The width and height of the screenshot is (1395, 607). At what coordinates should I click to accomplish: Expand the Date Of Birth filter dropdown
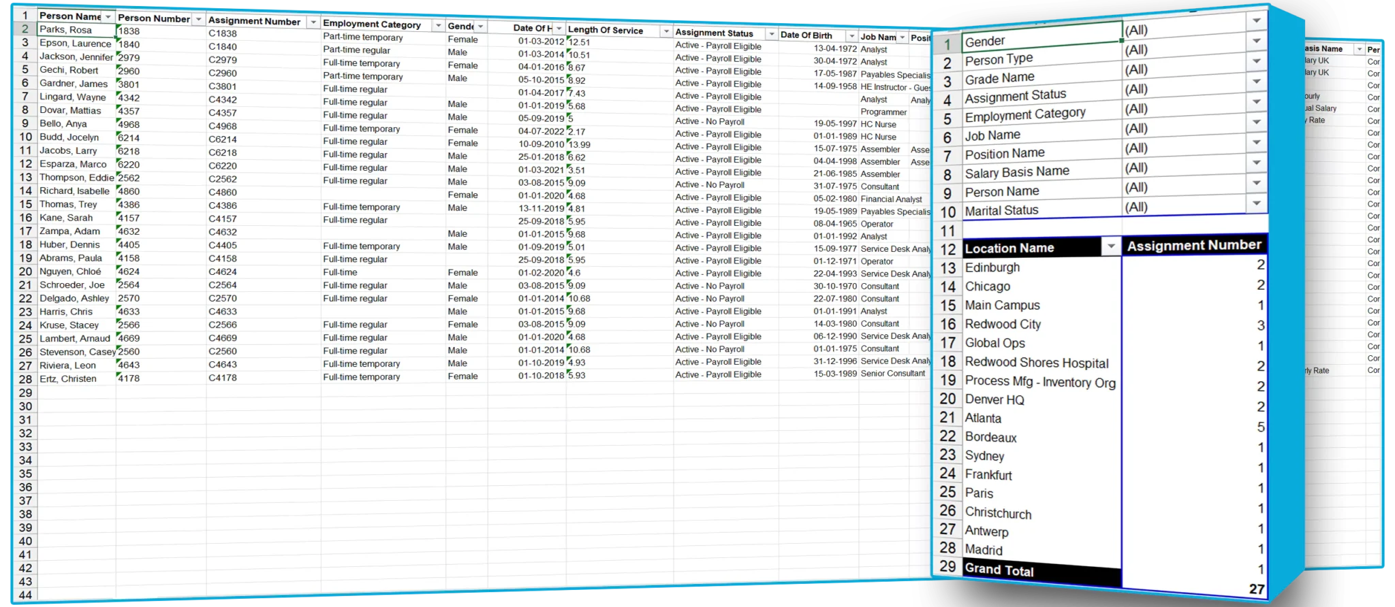coord(851,36)
